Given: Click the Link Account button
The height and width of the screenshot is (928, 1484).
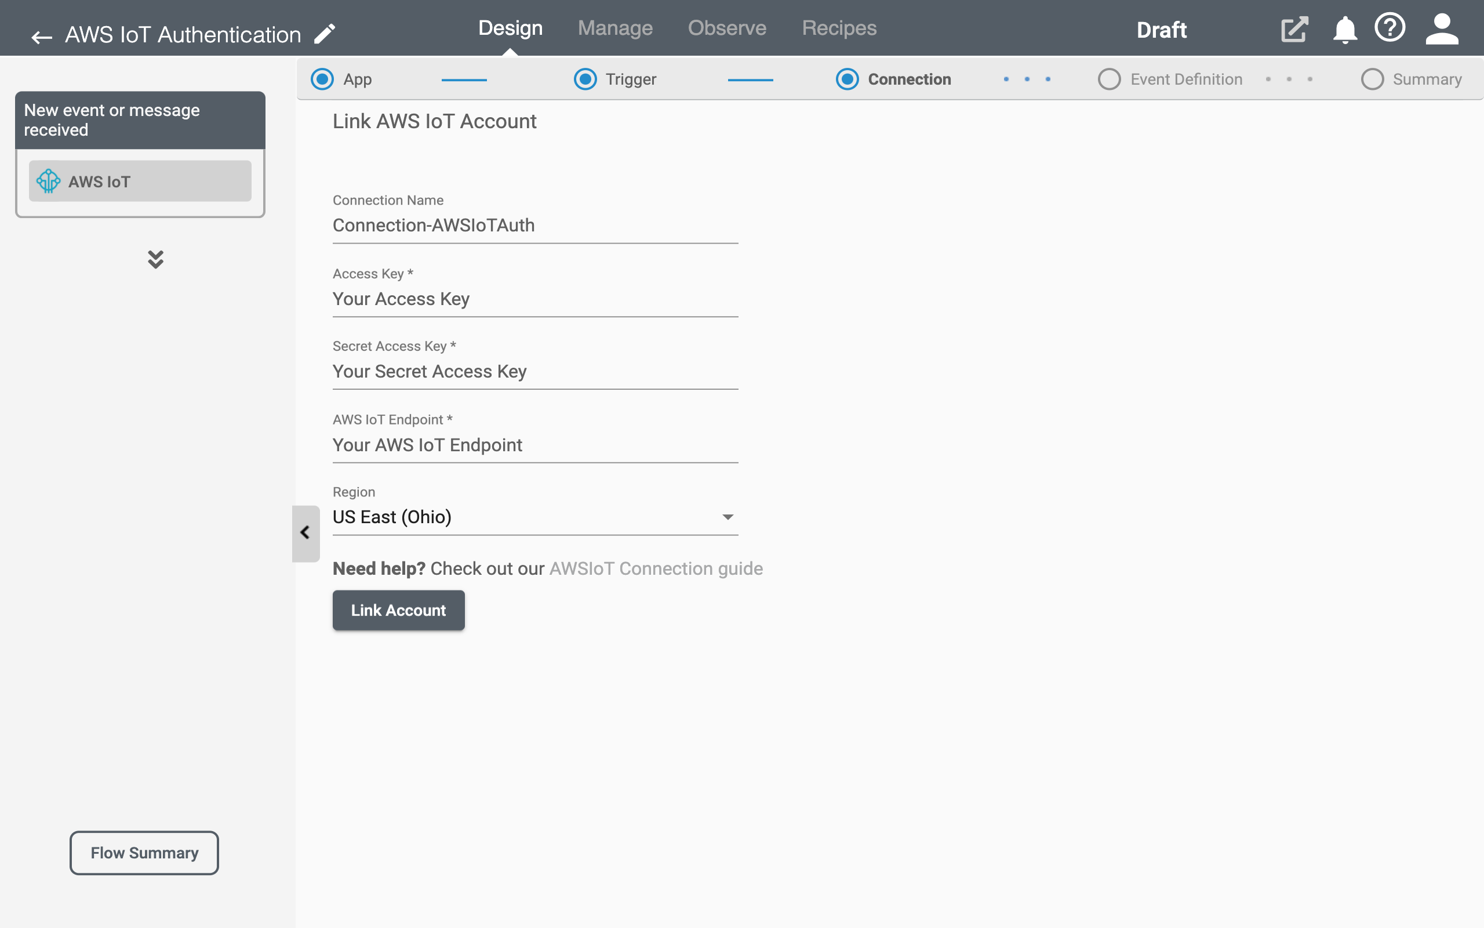Looking at the screenshot, I should (399, 610).
